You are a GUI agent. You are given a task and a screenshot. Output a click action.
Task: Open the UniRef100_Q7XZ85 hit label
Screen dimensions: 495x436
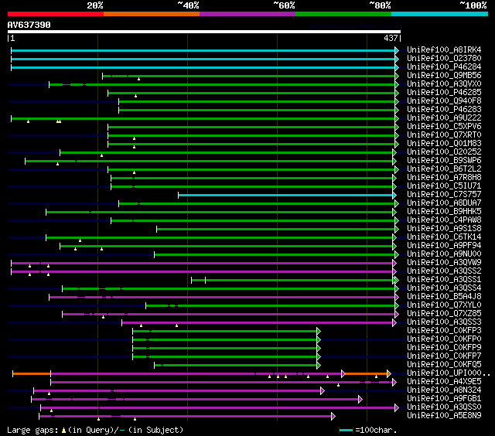[444, 314]
